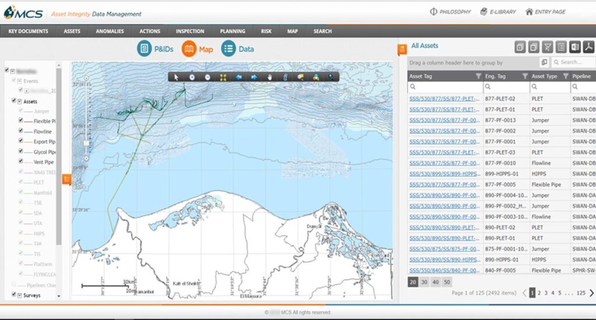The height and width of the screenshot is (320, 596).
Task: Toggle the Vent Pipe layer checkbox
Action: 21,162
